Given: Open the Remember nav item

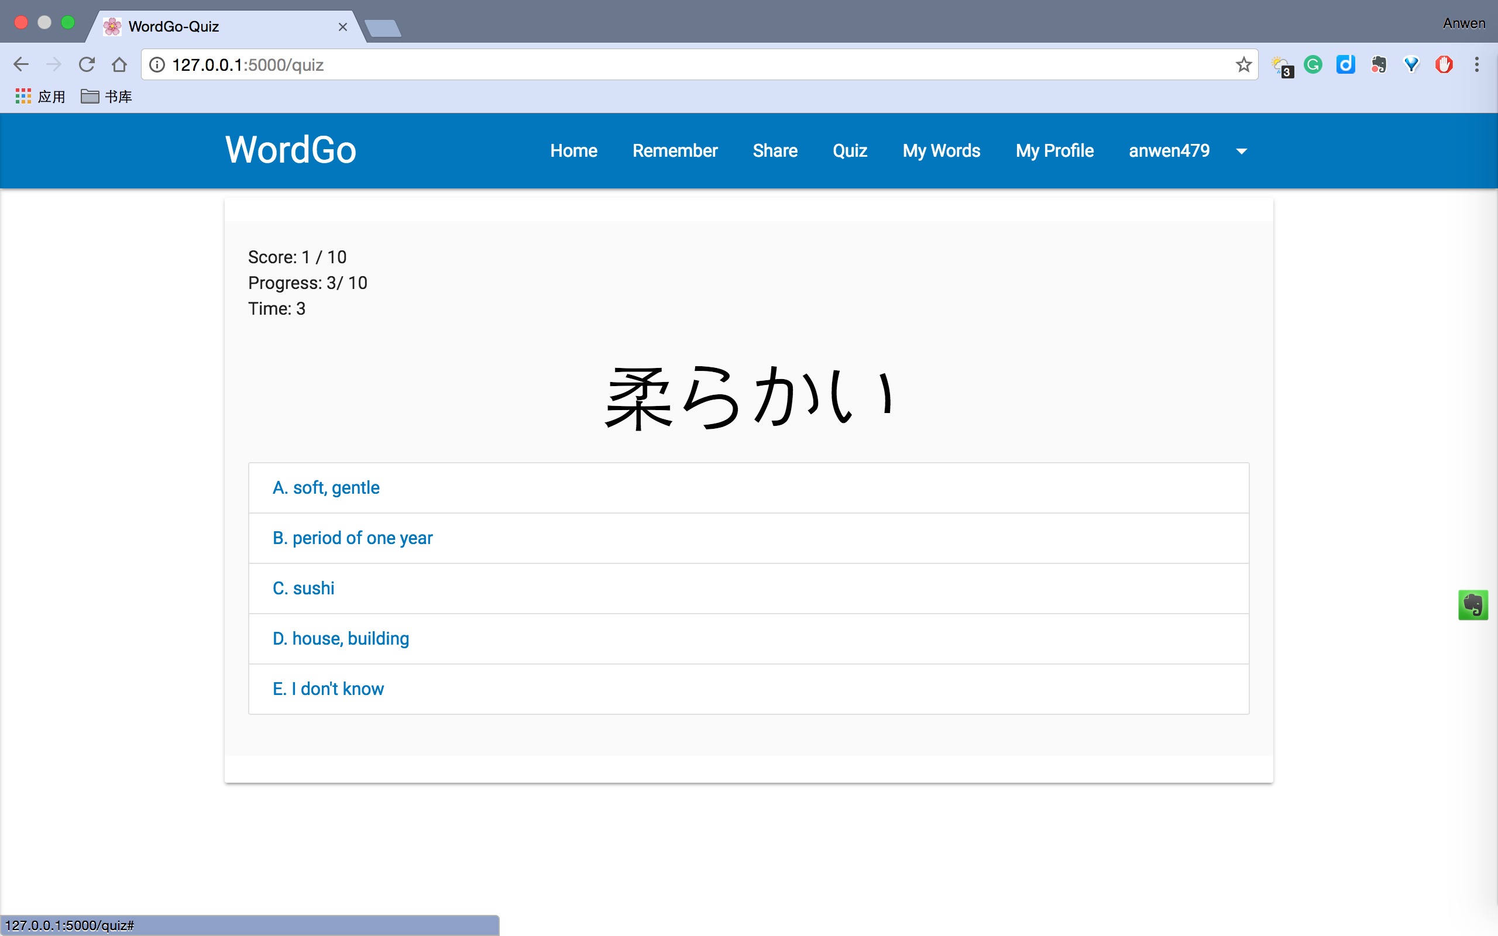Looking at the screenshot, I should coord(675,150).
